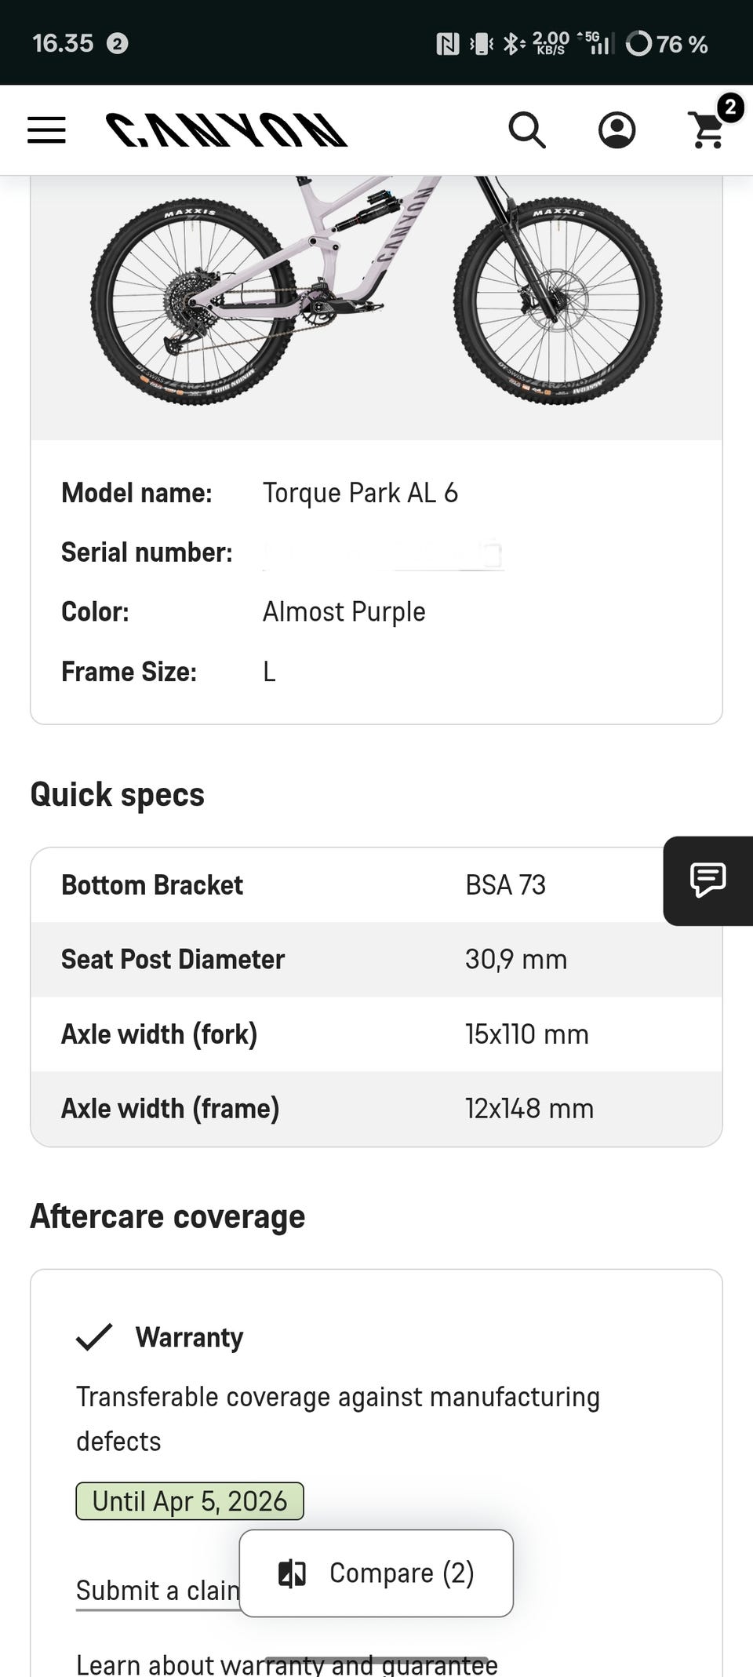Tap the Until Apr 5, 2026 badge
The height and width of the screenshot is (1677, 753).
click(190, 1501)
